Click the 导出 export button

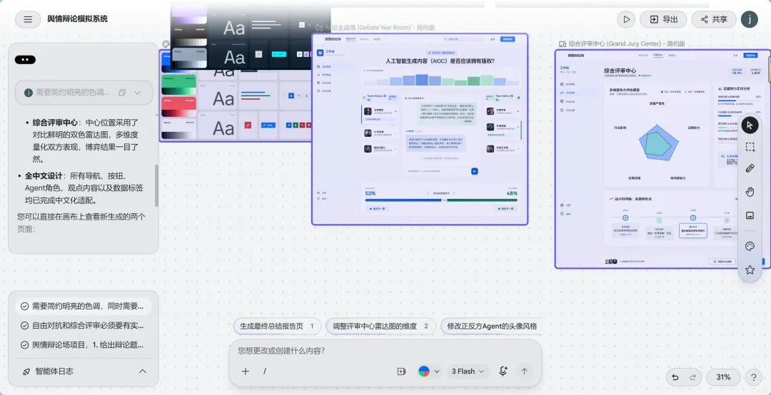(663, 19)
